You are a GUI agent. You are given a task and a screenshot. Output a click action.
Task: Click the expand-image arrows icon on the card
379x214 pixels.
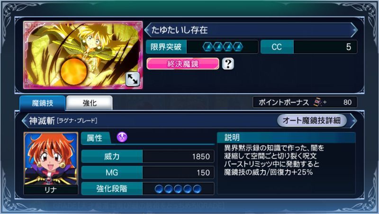133,79
